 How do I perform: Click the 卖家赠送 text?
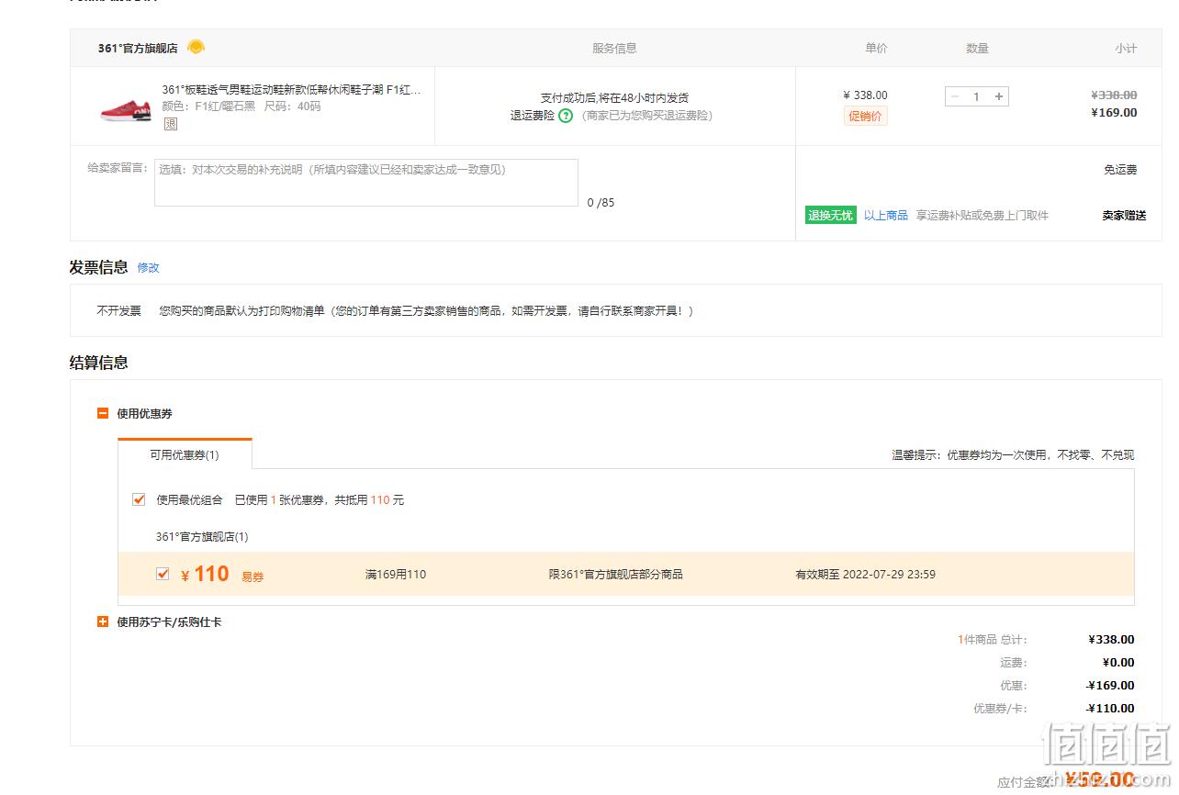coord(1125,216)
